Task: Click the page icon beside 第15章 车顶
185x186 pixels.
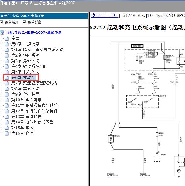Action: pos(7,128)
